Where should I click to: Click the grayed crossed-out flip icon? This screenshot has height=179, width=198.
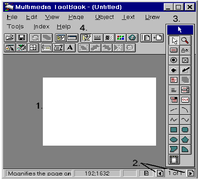119,48
